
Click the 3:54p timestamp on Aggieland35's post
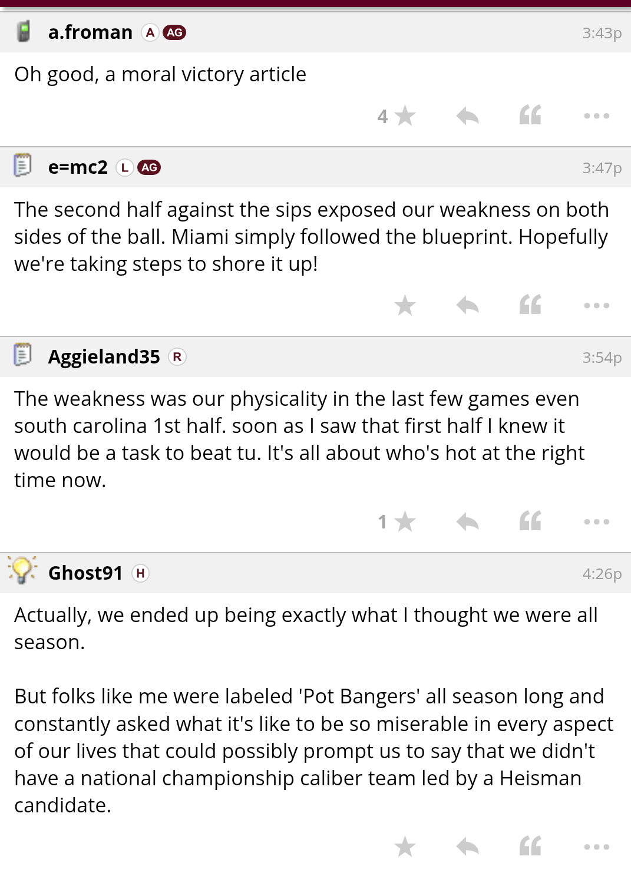tap(602, 358)
